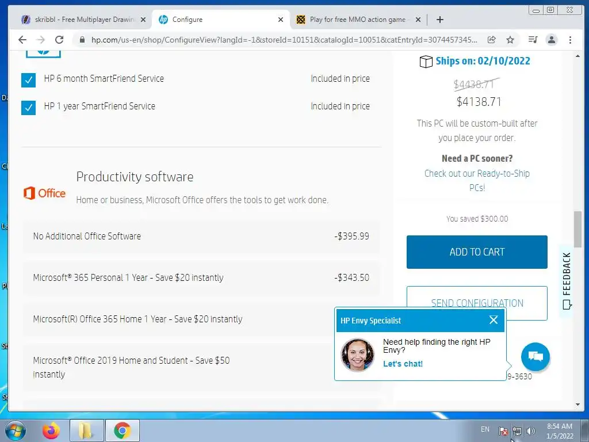Open Chrome three-dot menu
589x442 pixels.
(x=570, y=40)
